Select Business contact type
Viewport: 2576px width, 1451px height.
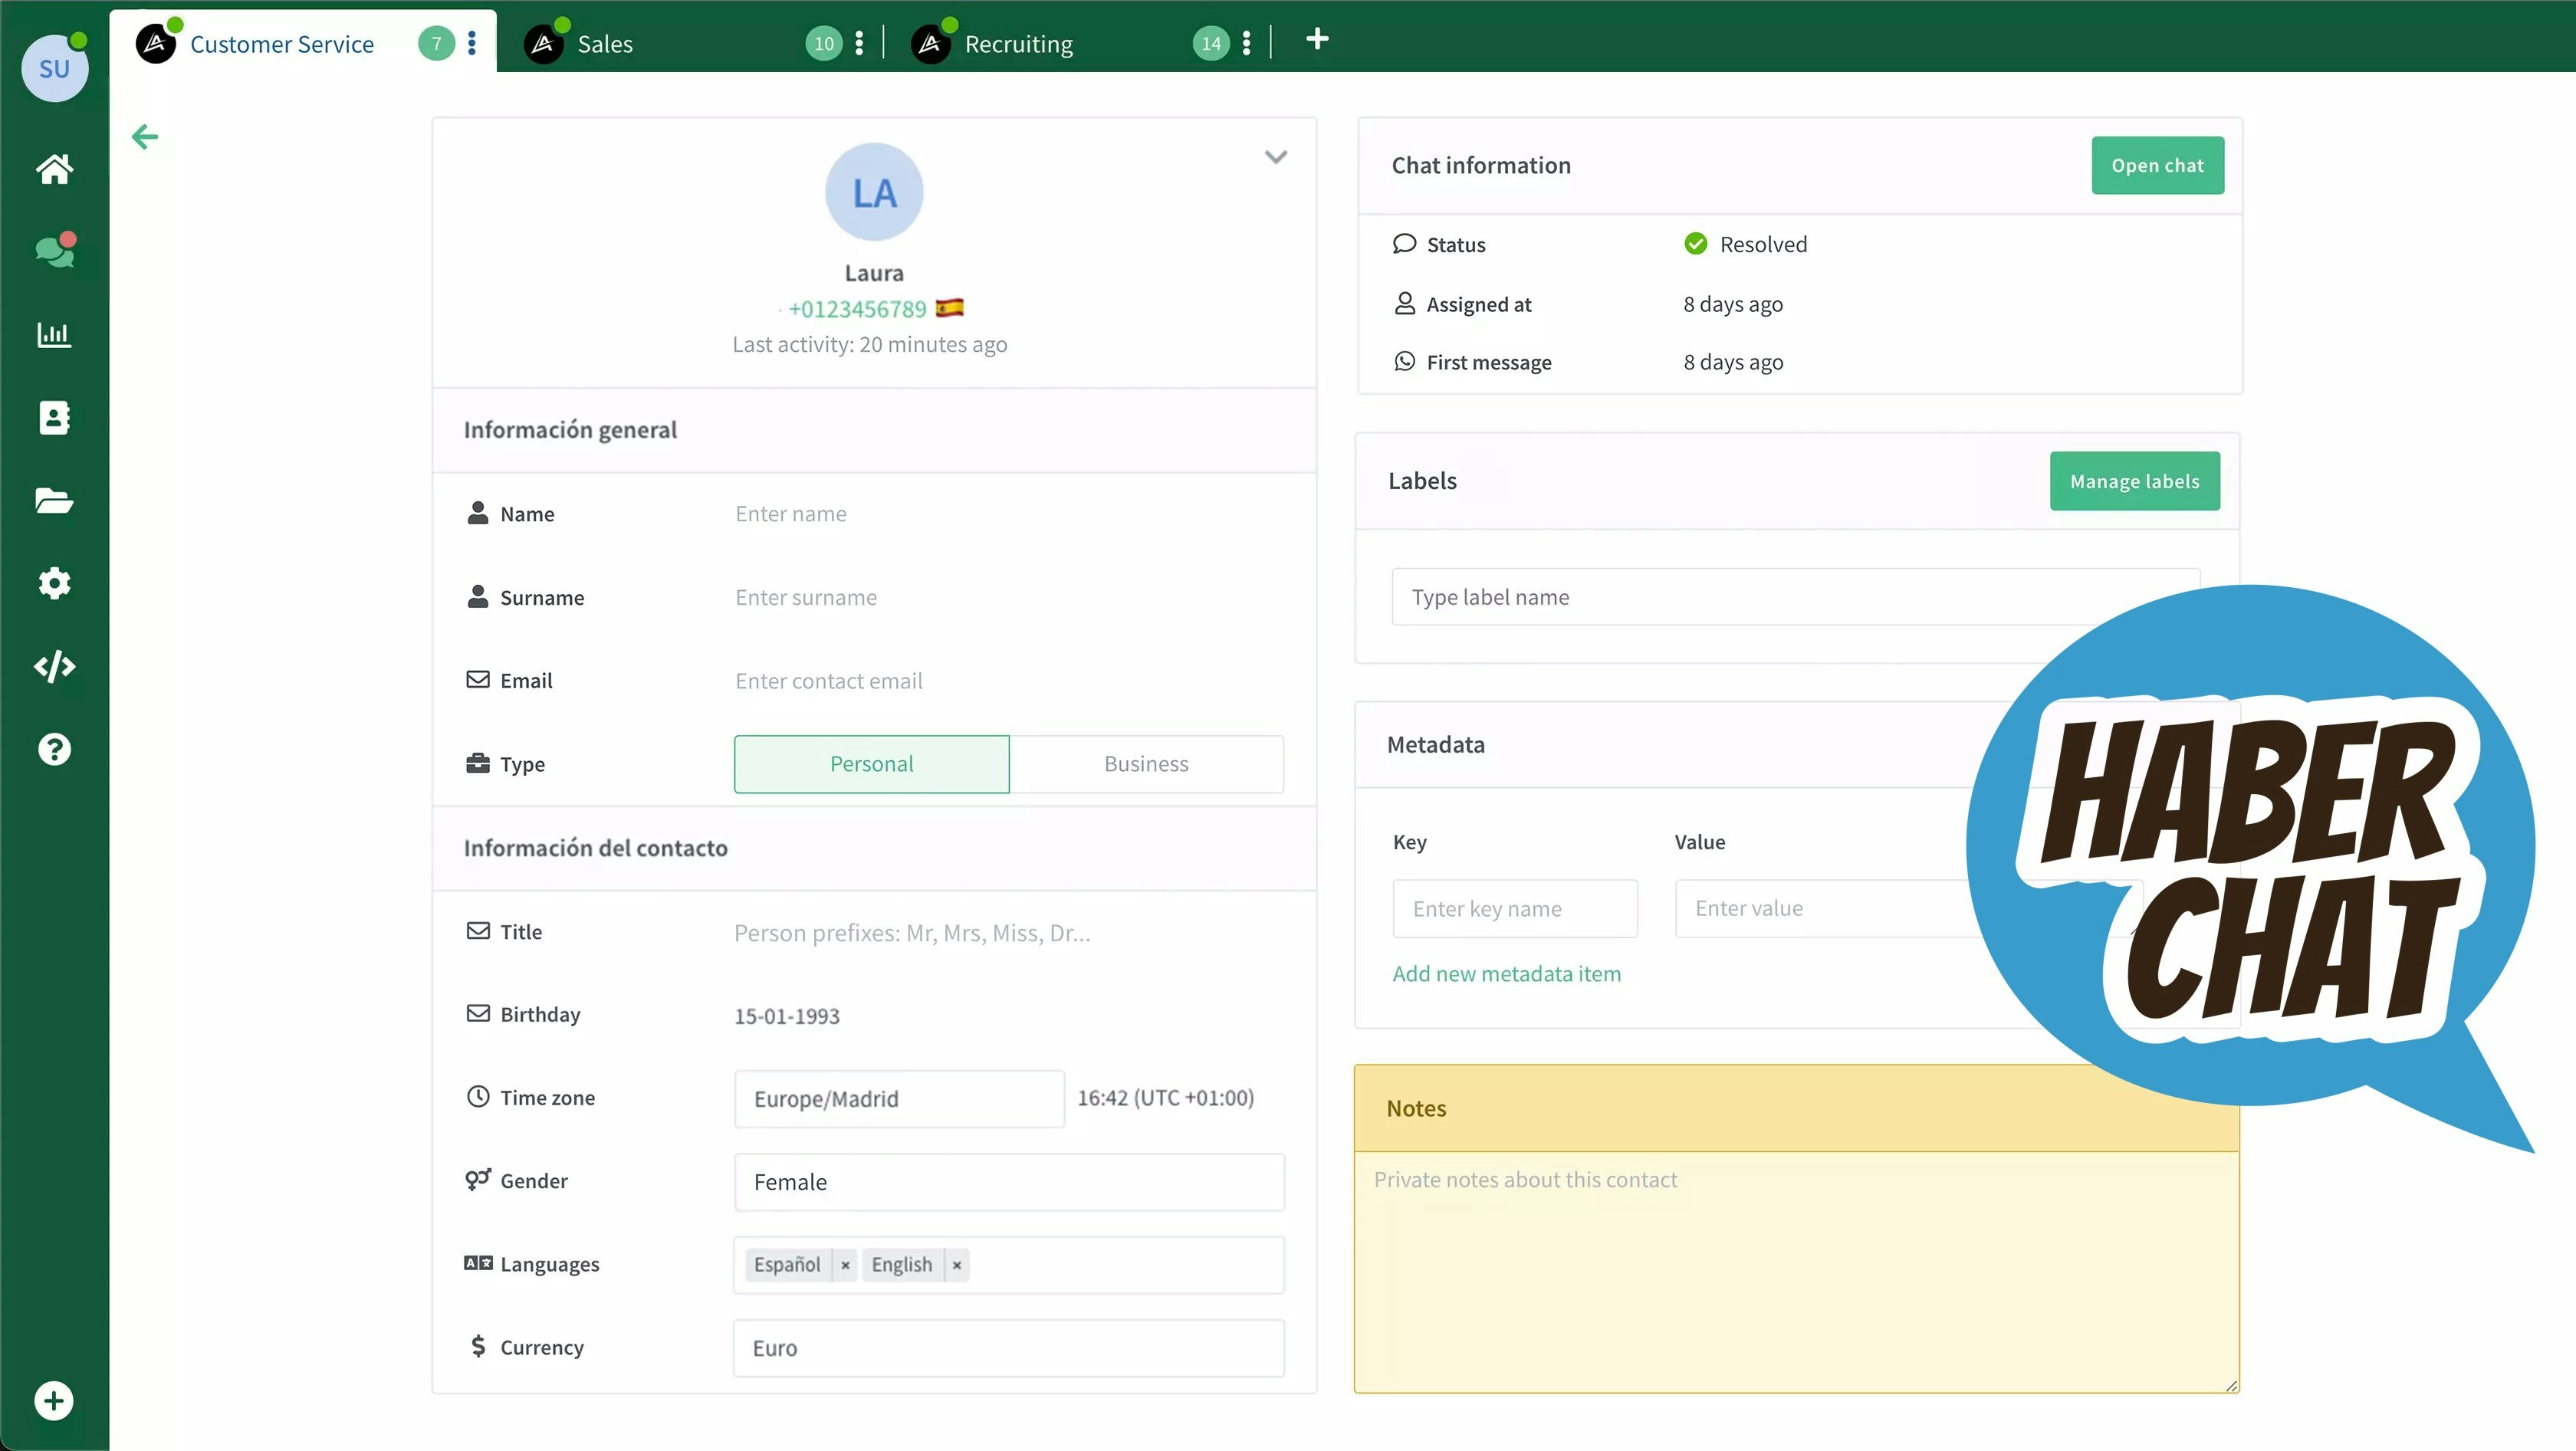click(x=1146, y=764)
